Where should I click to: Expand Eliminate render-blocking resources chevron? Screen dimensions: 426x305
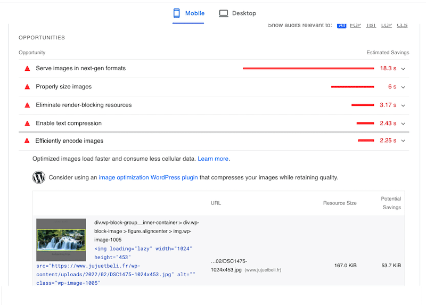click(x=403, y=105)
